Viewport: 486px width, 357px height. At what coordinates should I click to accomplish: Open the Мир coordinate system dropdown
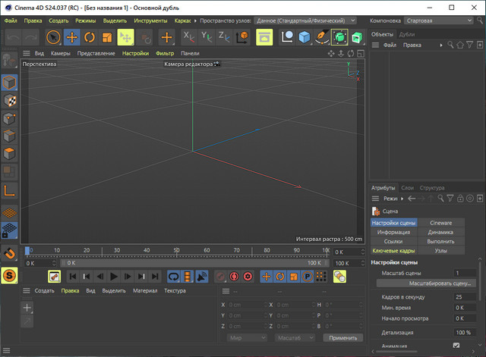click(x=247, y=337)
